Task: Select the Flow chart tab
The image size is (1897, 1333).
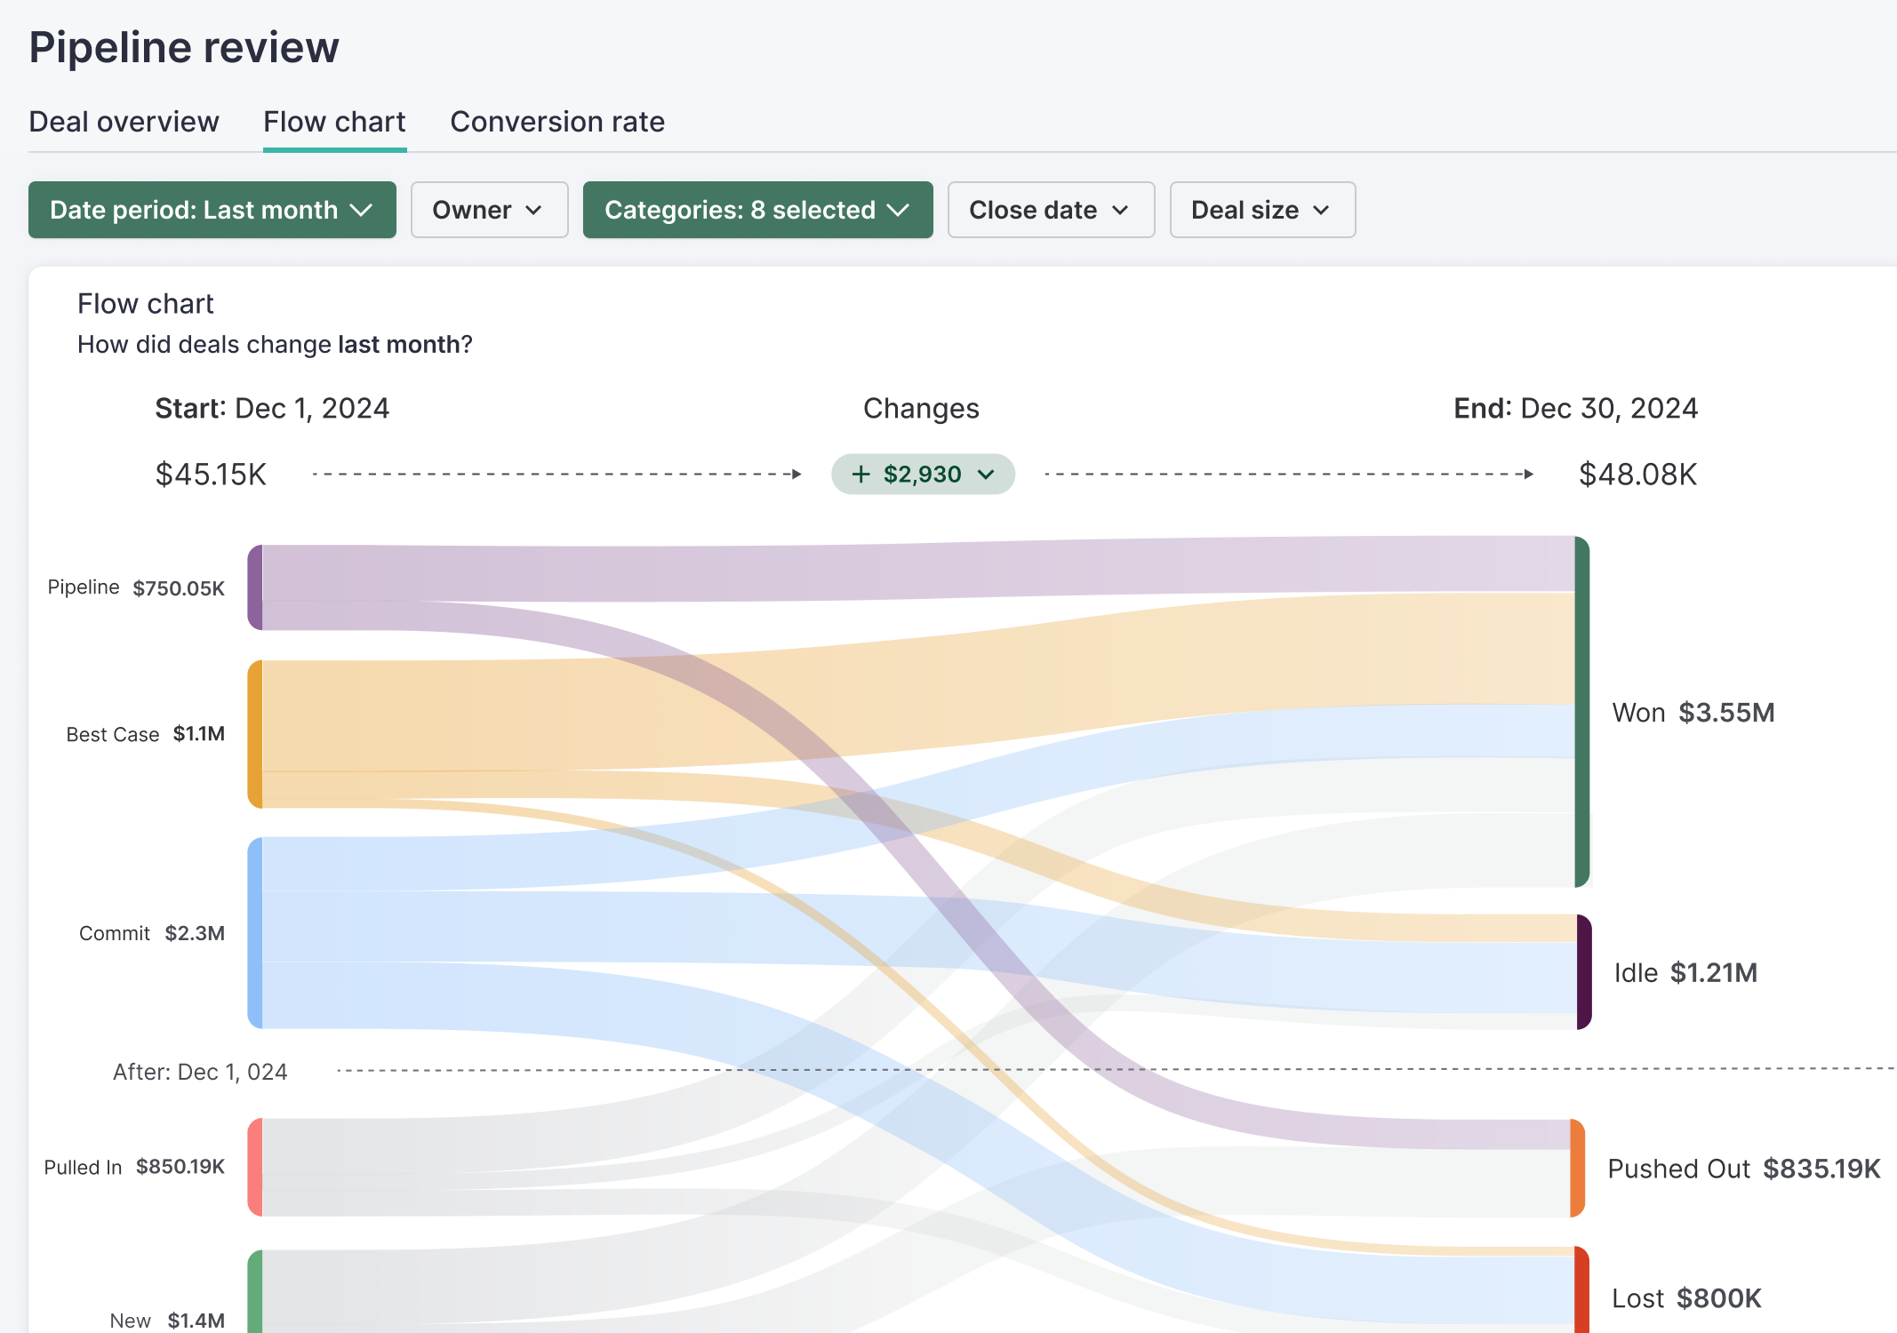Action: click(334, 122)
